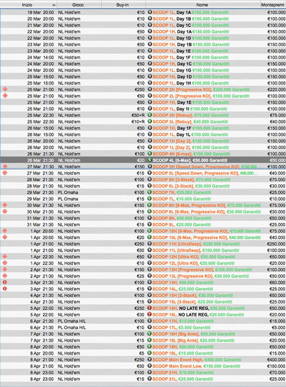Click the red round icon left of SCOOP 14H
Viewport: 286px width, 387px height.
5,282
